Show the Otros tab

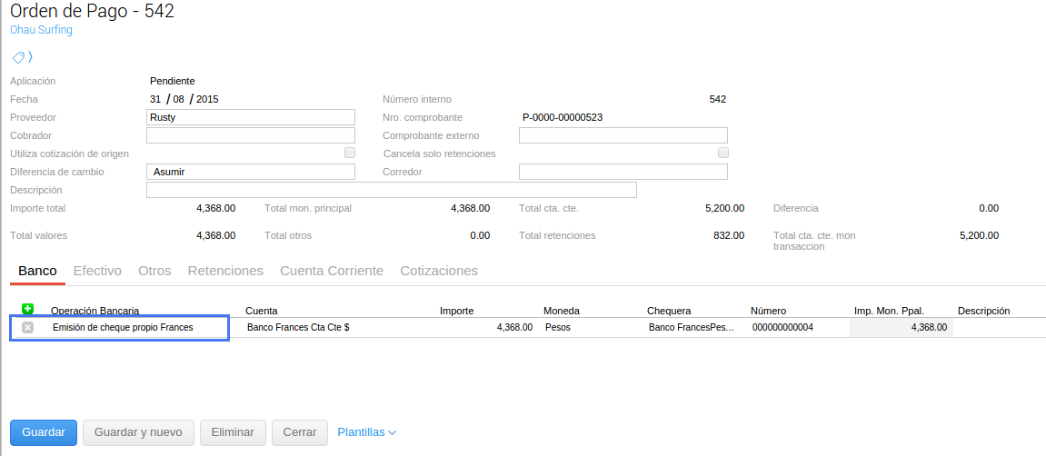pyautogui.click(x=154, y=271)
